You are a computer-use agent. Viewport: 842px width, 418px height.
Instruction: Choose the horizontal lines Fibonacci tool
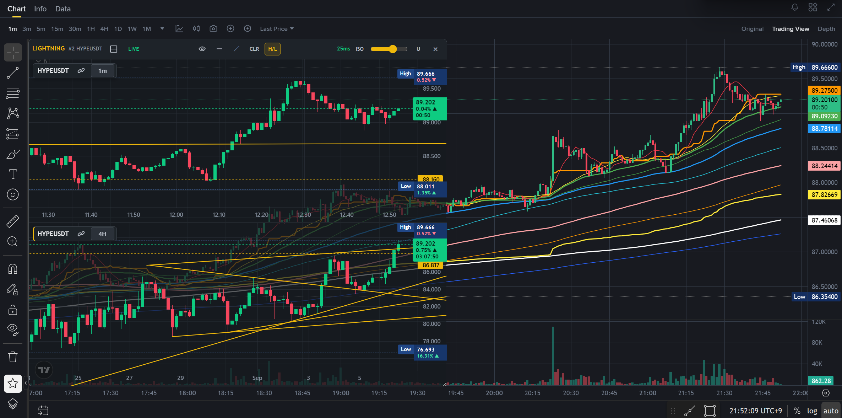13,93
